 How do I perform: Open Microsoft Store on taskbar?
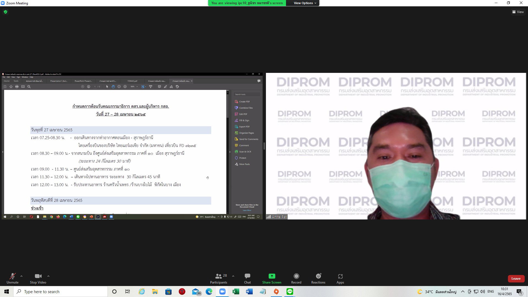[168, 291]
